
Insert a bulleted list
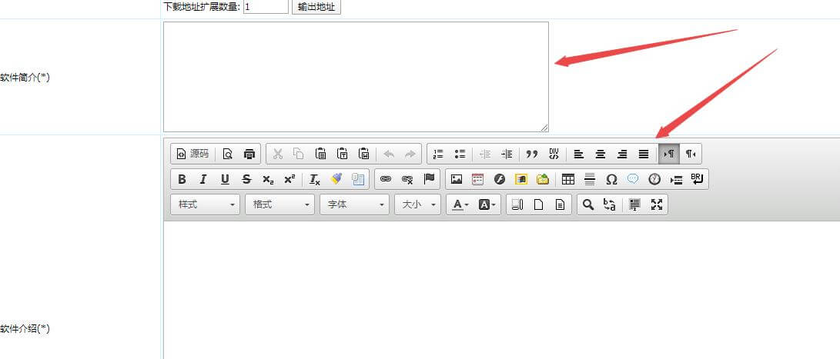pyautogui.click(x=460, y=154)
